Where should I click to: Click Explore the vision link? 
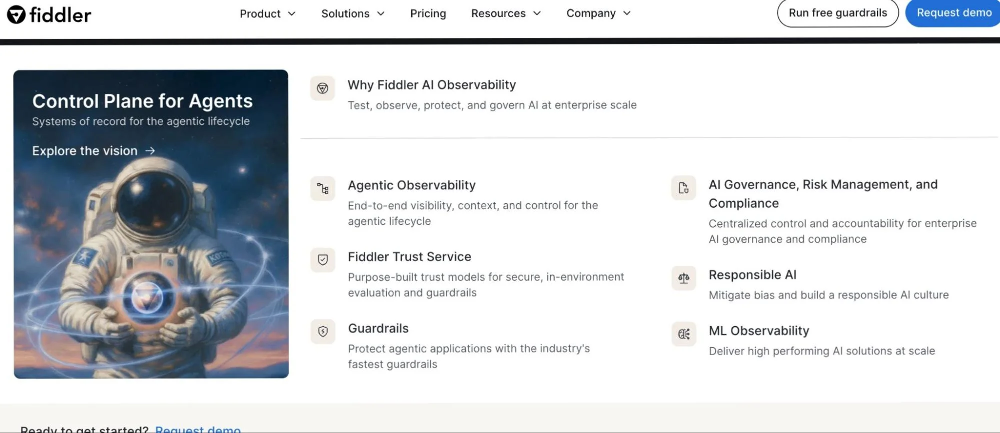[x=94, y=150]
